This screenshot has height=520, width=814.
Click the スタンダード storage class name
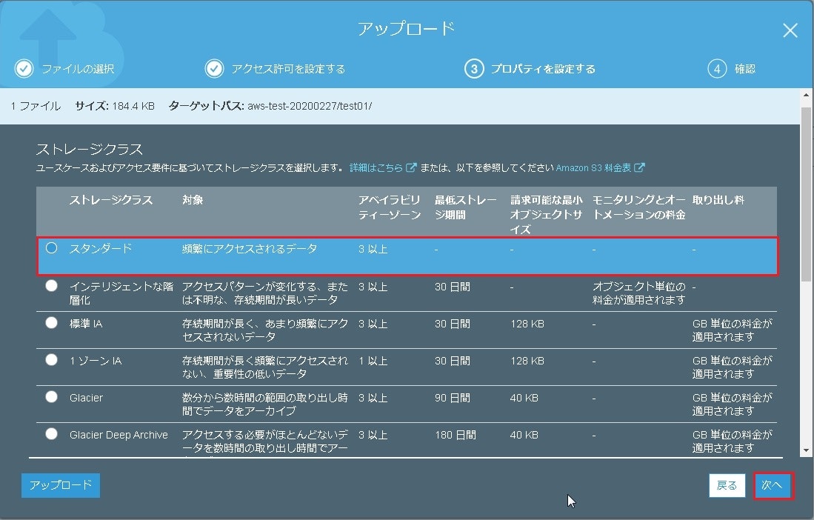101,249
